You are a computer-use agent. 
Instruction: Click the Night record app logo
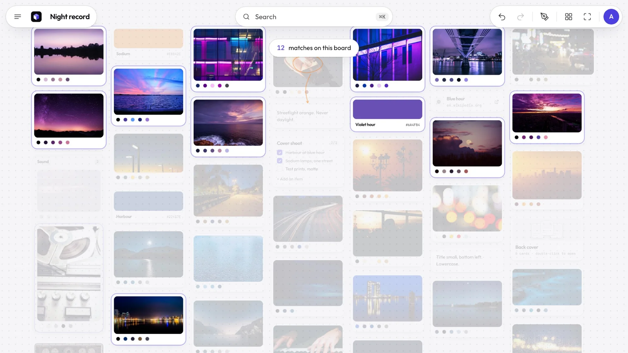coord(36,17)
